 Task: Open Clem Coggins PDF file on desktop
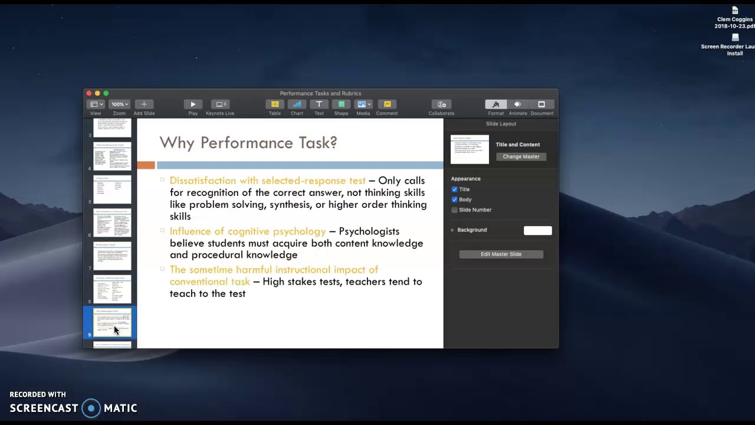coord(735,18)
